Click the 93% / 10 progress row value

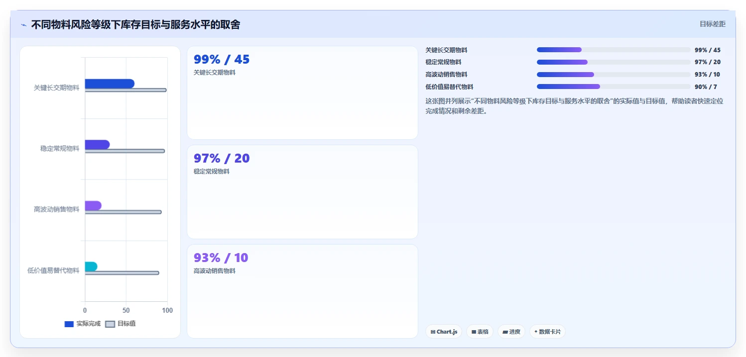[x=707, y=75]
